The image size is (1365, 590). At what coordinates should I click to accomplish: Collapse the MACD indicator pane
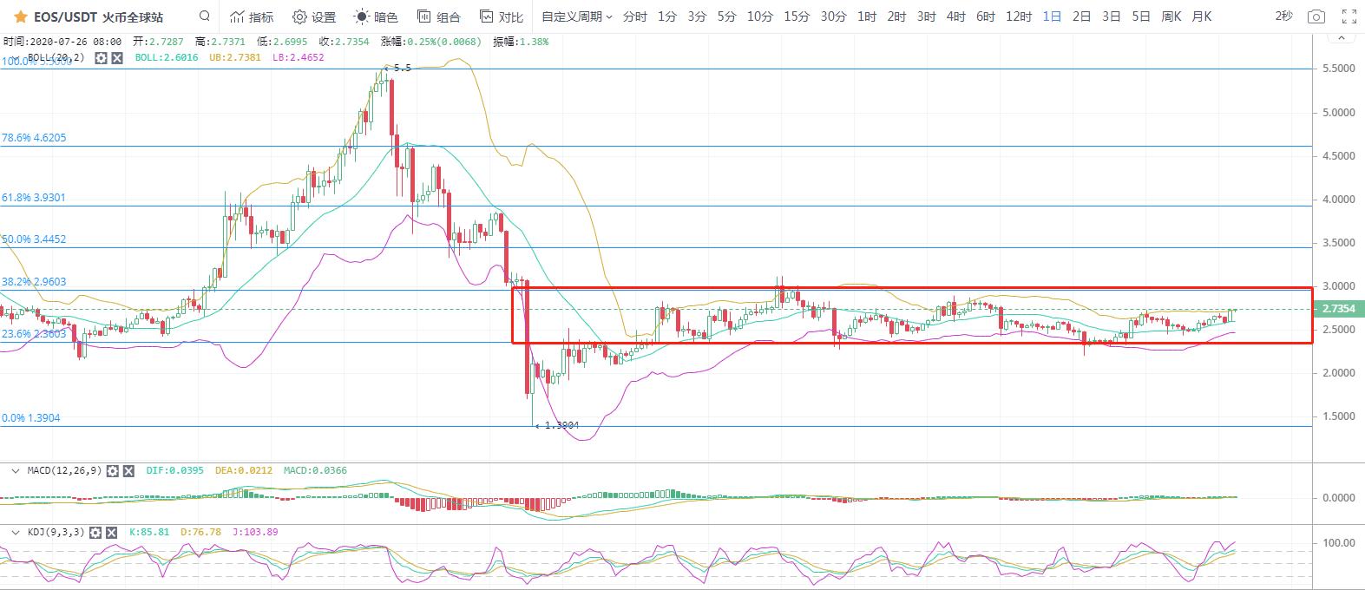(15, 470)
